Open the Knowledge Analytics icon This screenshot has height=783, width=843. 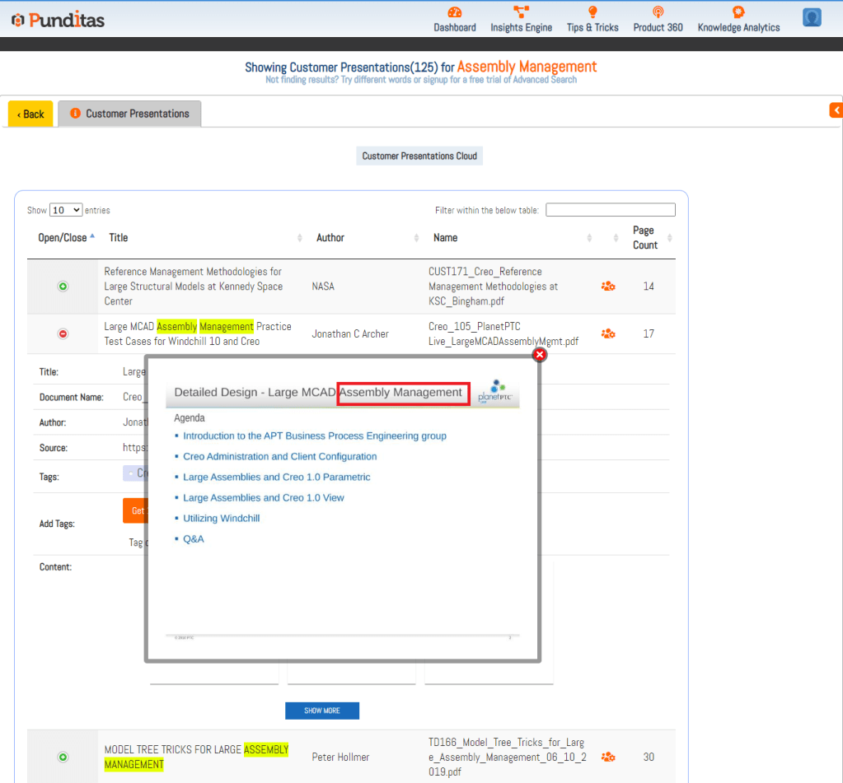click(738, 12)
